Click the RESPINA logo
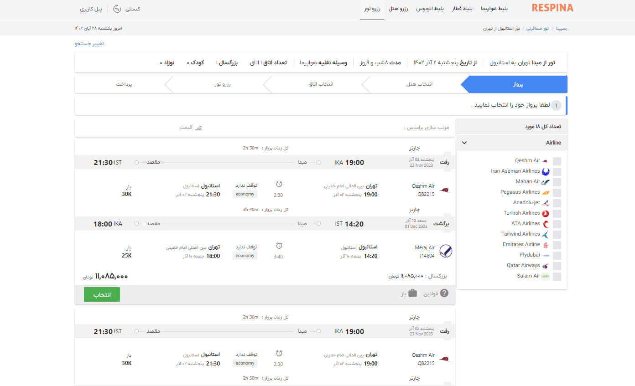The image size is (635, 386). [552, 8]
